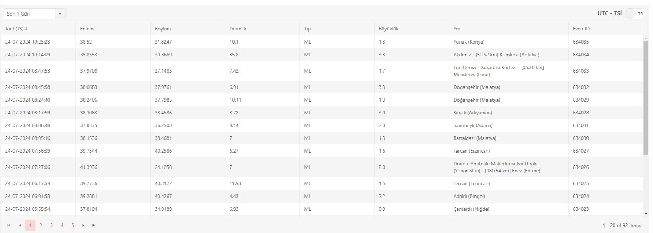The image size is (653, 233).
Task: Open page 5 of results
Action: (x=73, y=225)
